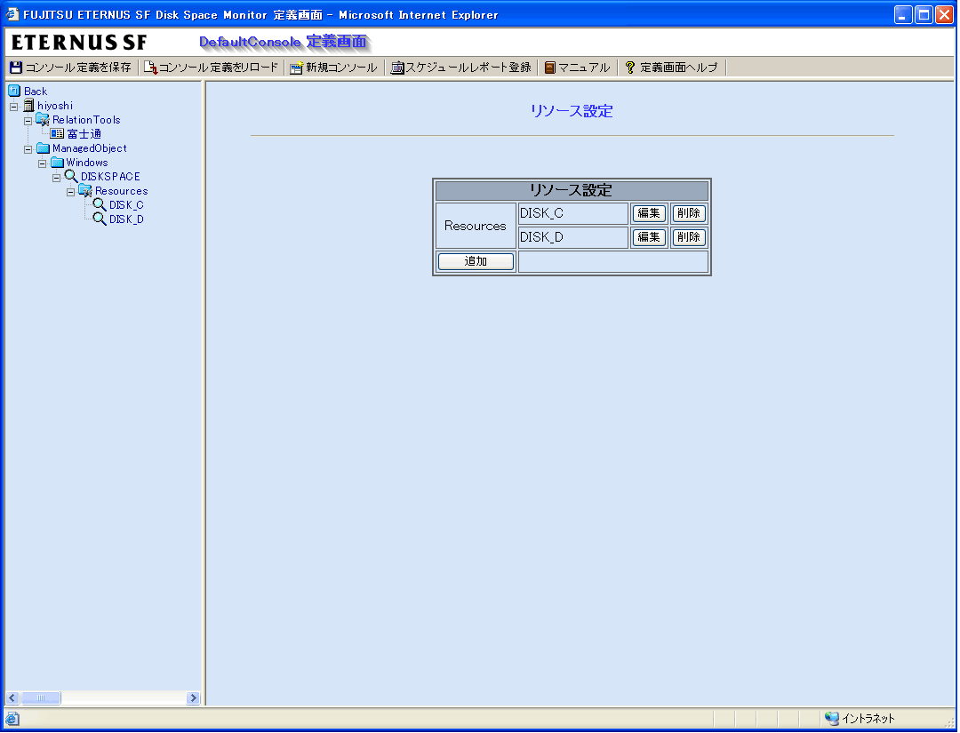Collapse the Windows tree node
Image resolution: width=960 pixels, height=733 pixels.
(43, 163)
